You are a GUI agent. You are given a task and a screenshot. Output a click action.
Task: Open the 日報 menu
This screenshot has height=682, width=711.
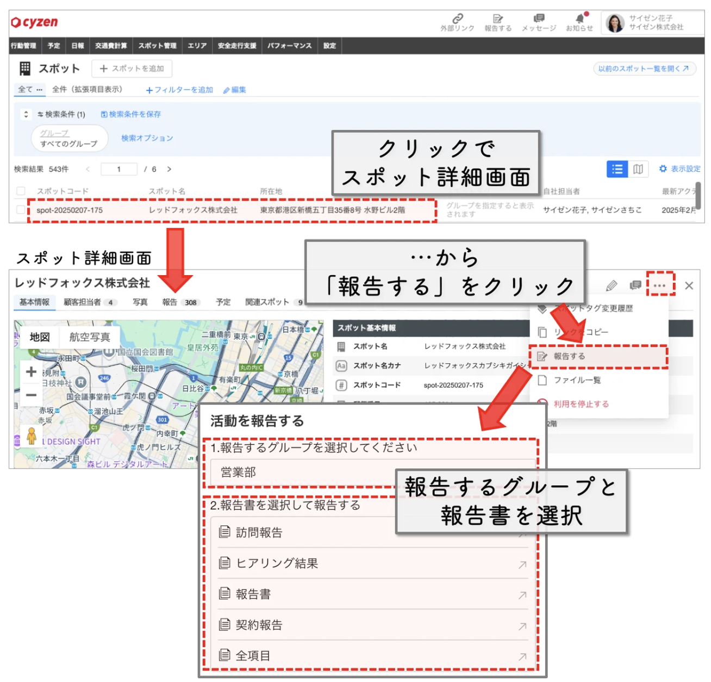(x=78, y=46)
